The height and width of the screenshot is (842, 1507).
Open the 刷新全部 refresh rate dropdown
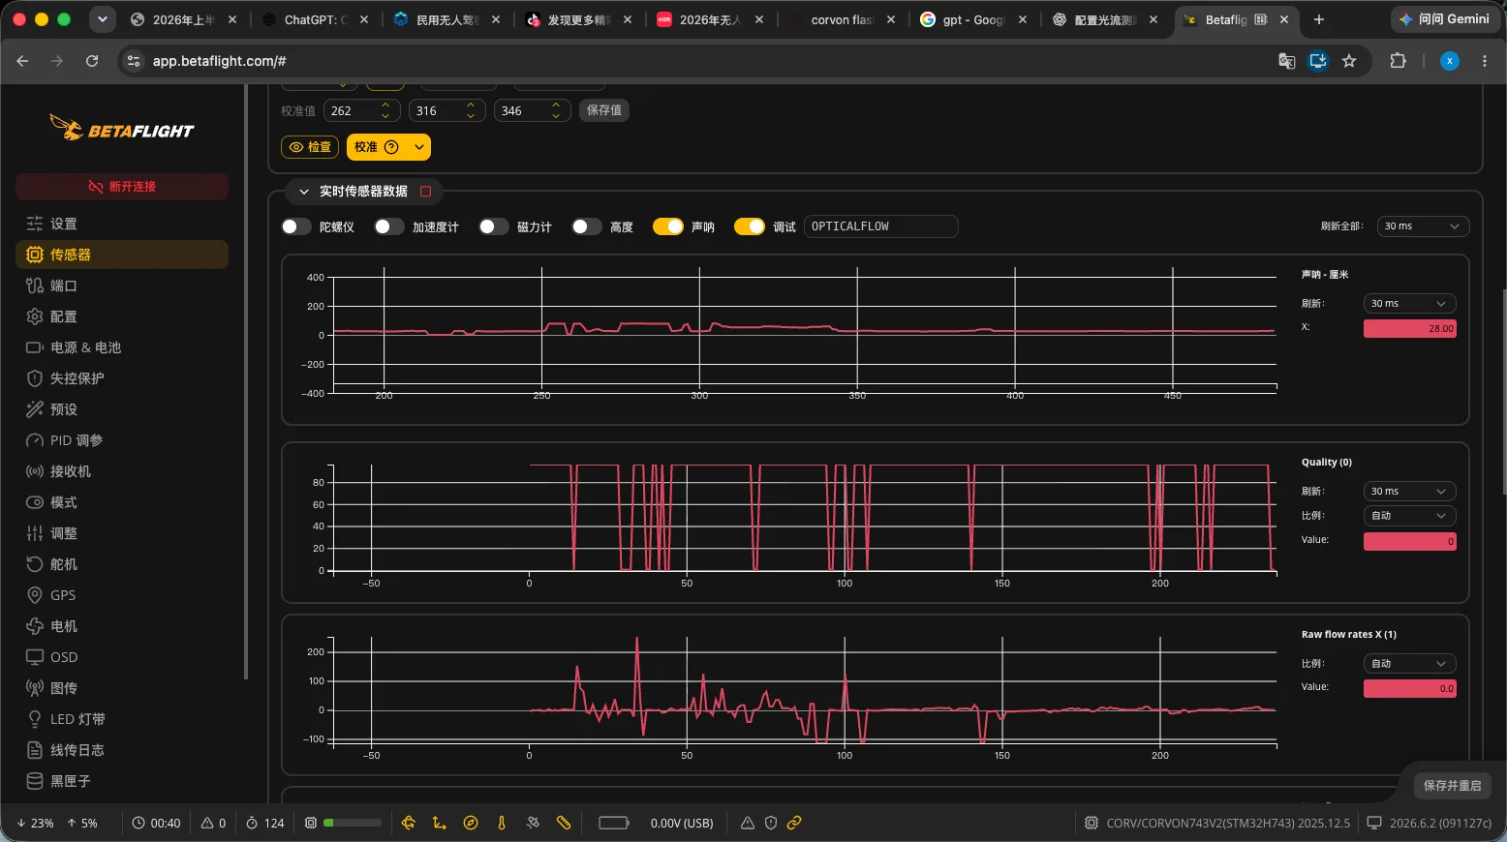1422,226
